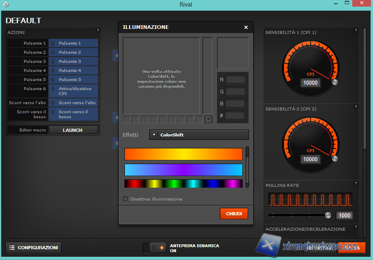Click the Accelerazione/Decelerazione help icon
Viewport: 373px width, 260px height.
356,227
